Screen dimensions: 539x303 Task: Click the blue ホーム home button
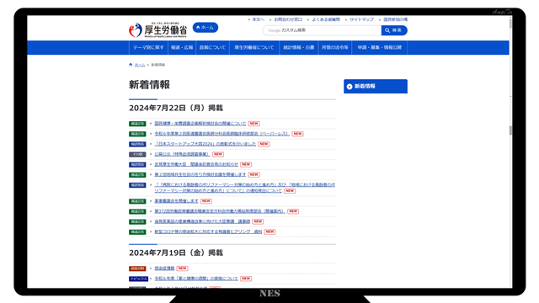coord(205,28)
